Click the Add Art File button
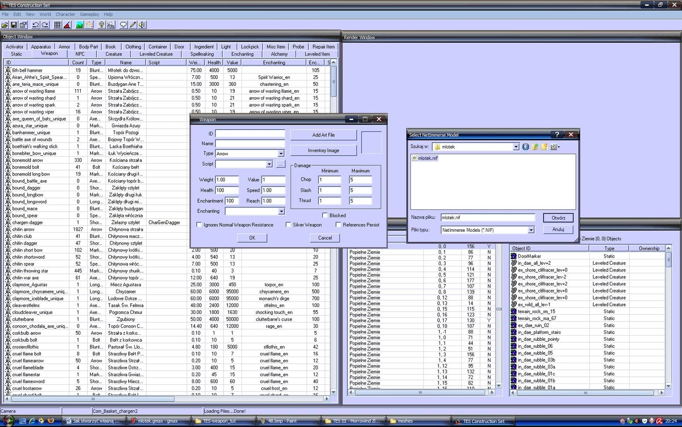 (x=323, y=135)
